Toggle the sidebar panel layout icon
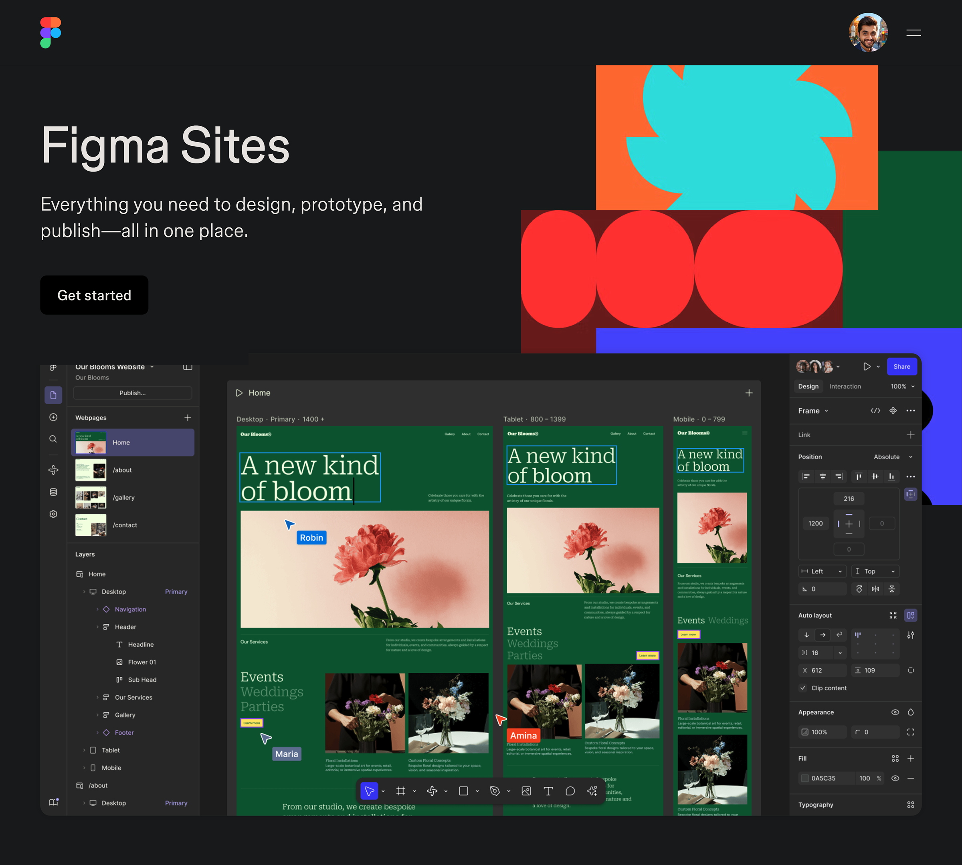The height and width of the screenshot is (865, 962). [x=188, y=367]
